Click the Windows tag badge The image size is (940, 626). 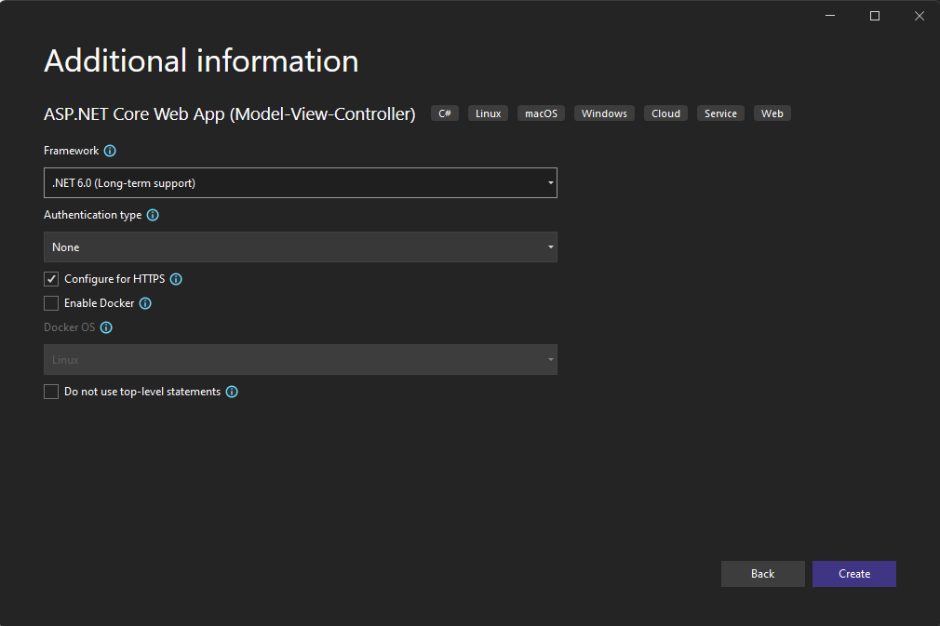(x=603, y=113)
